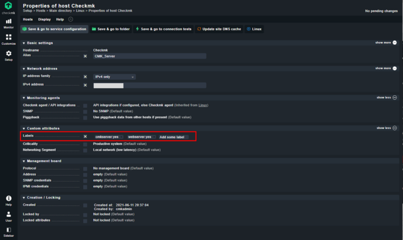Click Update site DNS cache button
The width and height of the screenshot is (403, 240).
tap(219, 29)
